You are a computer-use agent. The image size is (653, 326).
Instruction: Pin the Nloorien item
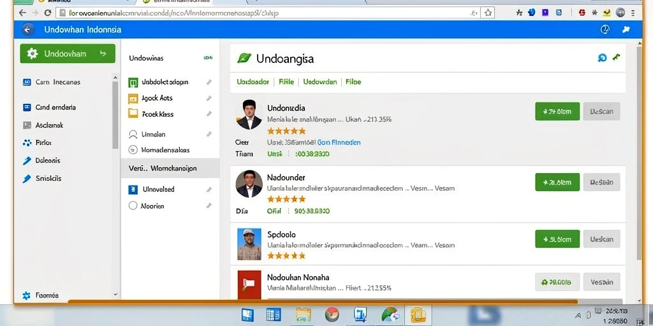[x=209, y=206]
